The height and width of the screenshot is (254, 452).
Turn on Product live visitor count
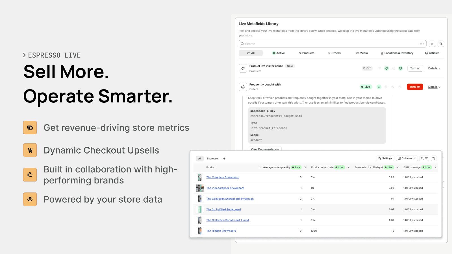pos(415,68)
